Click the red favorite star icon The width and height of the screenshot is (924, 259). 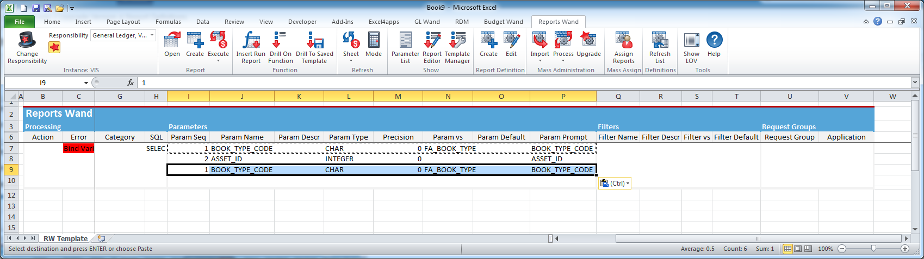pos(54,47)
